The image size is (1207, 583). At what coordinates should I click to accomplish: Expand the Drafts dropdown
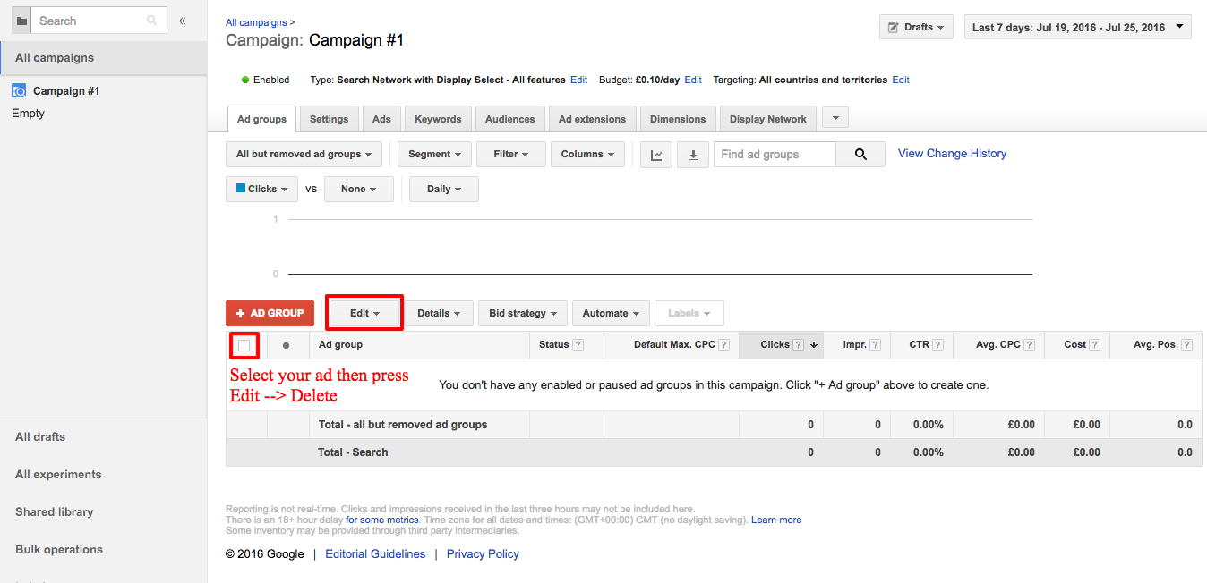tap(916, 28)
